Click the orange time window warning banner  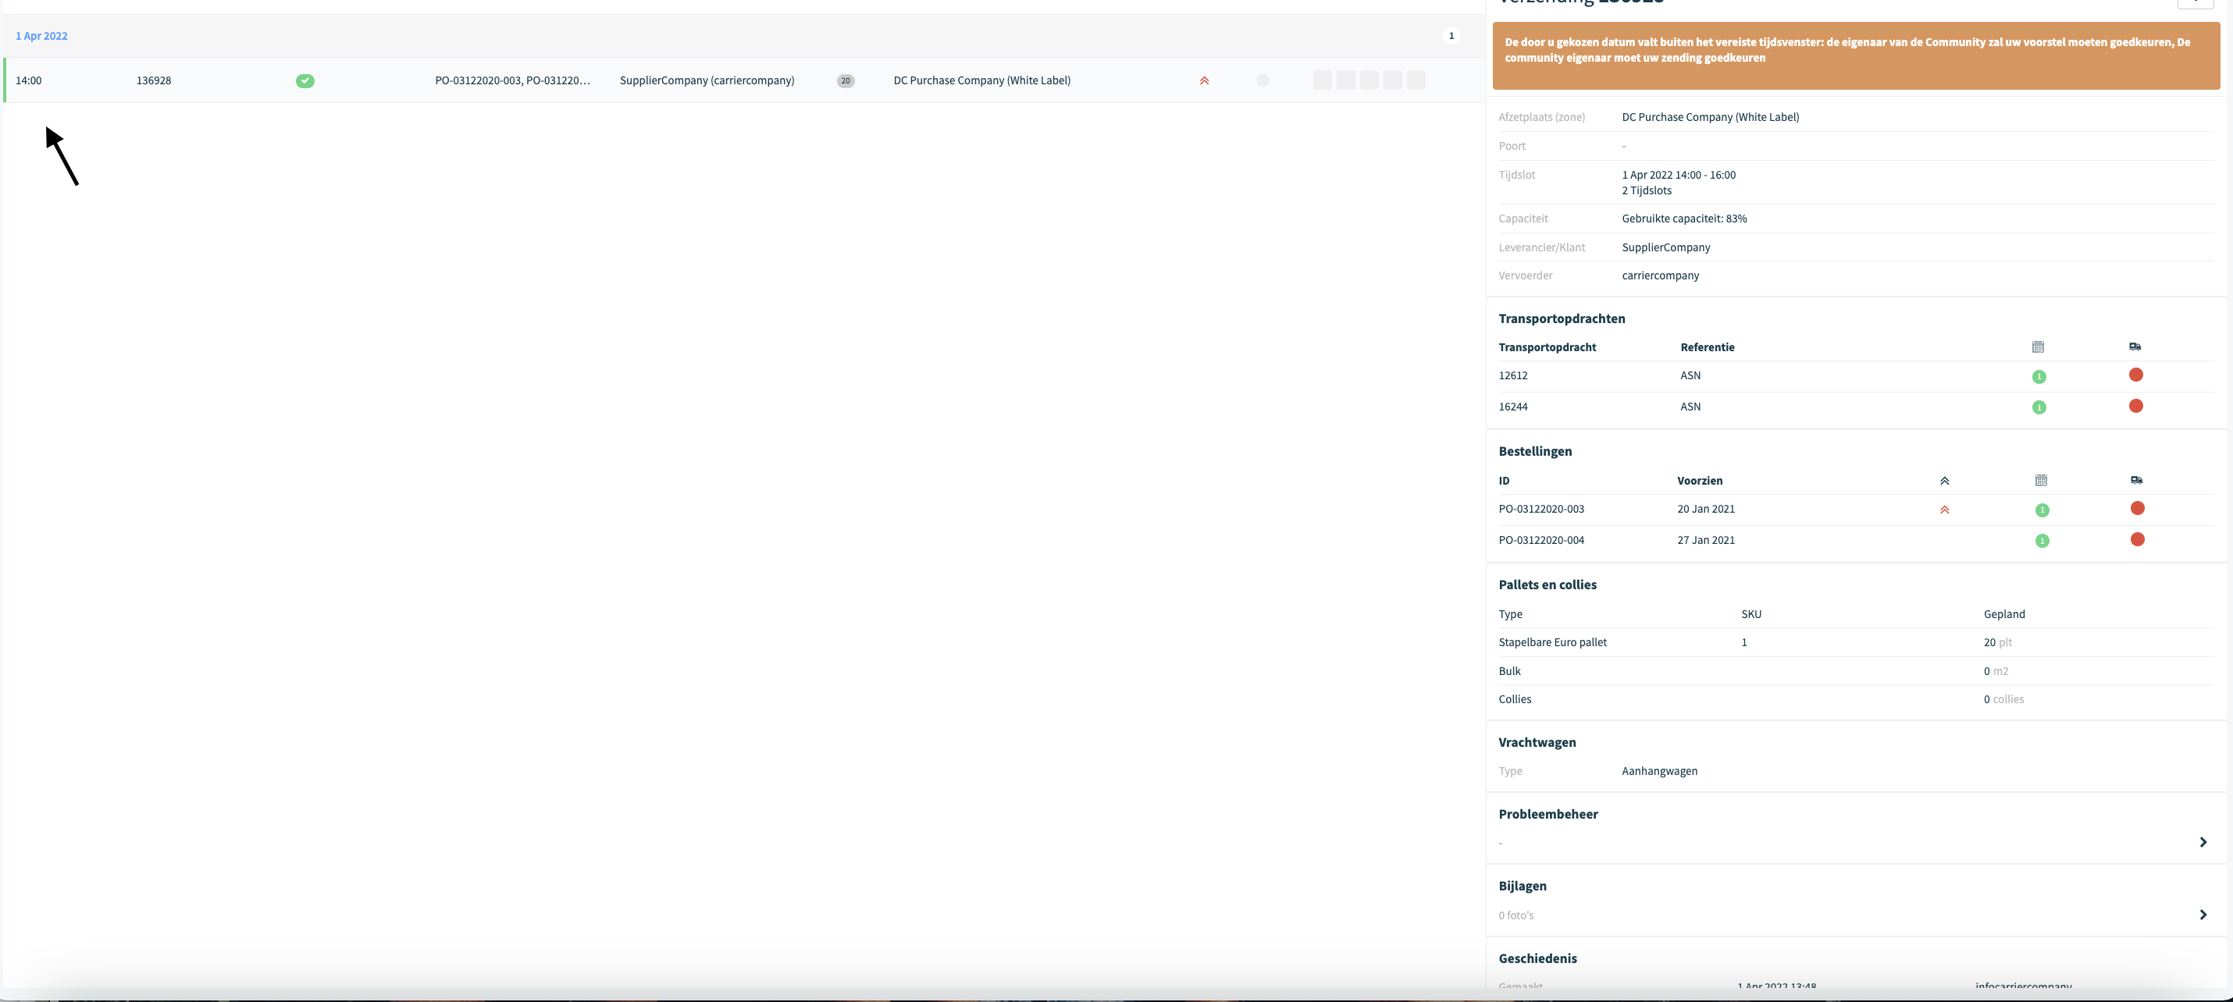pos(1856,55)
